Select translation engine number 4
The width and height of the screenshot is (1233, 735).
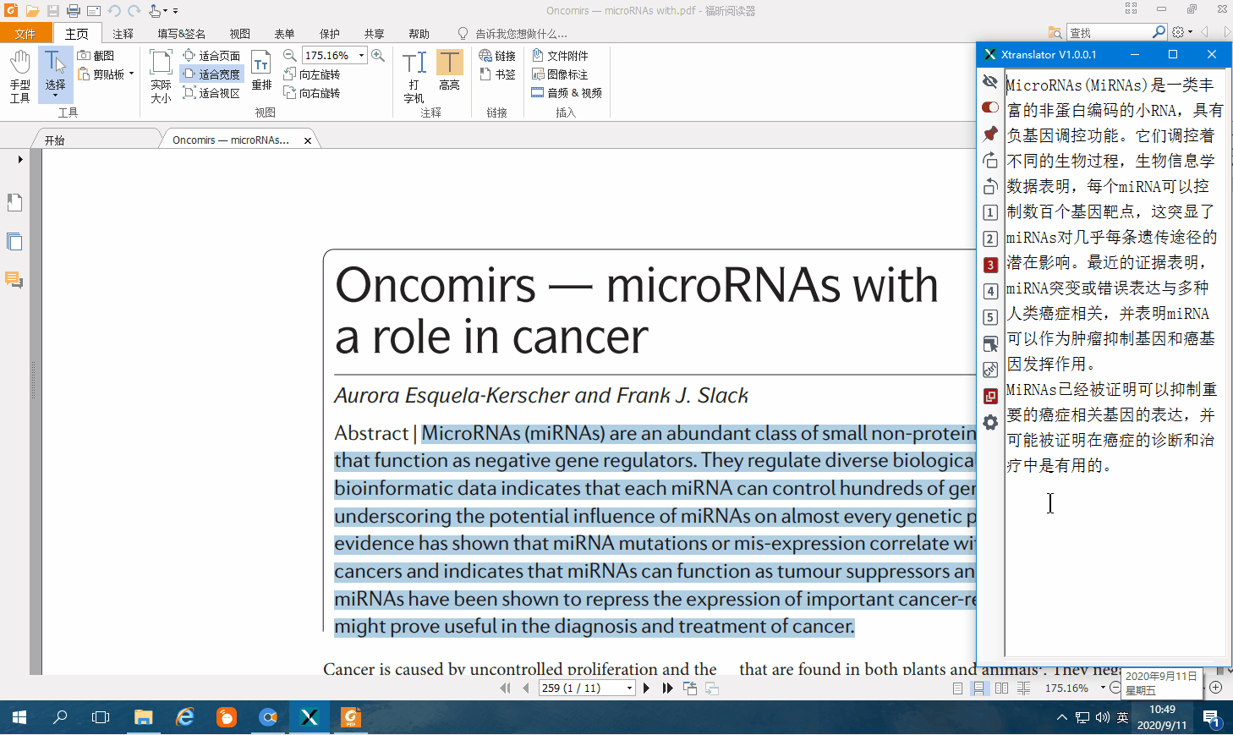[x=990, y=291]
